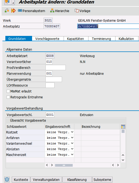Open table column settings icon
The width and height of the screenshot is (139, 183).
(x=123, y=126)
